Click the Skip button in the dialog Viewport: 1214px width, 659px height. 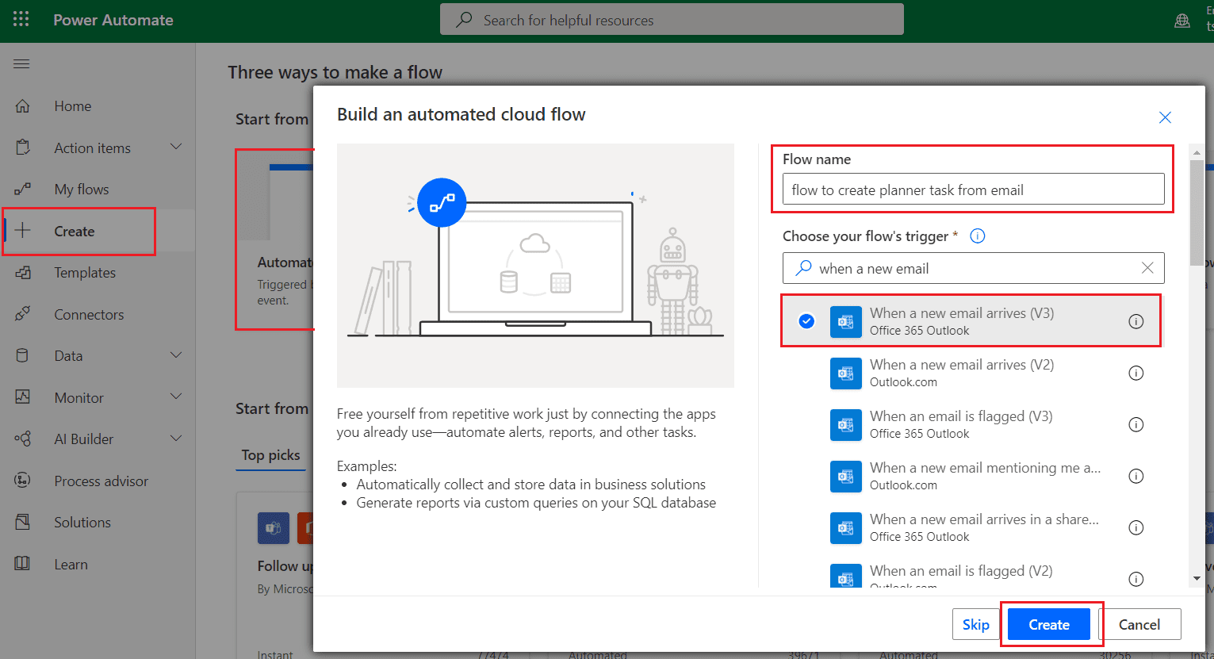pyautogui.click(x=976, y=624)
